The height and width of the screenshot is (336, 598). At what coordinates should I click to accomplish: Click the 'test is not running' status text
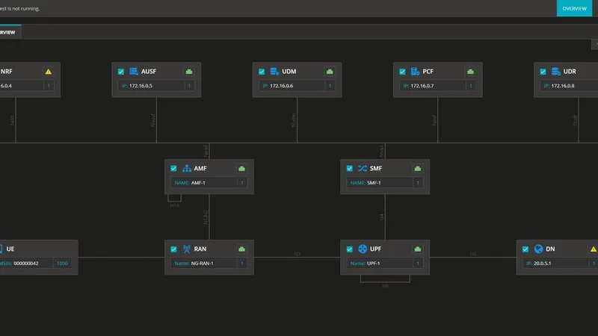click(x=20, y=8)
